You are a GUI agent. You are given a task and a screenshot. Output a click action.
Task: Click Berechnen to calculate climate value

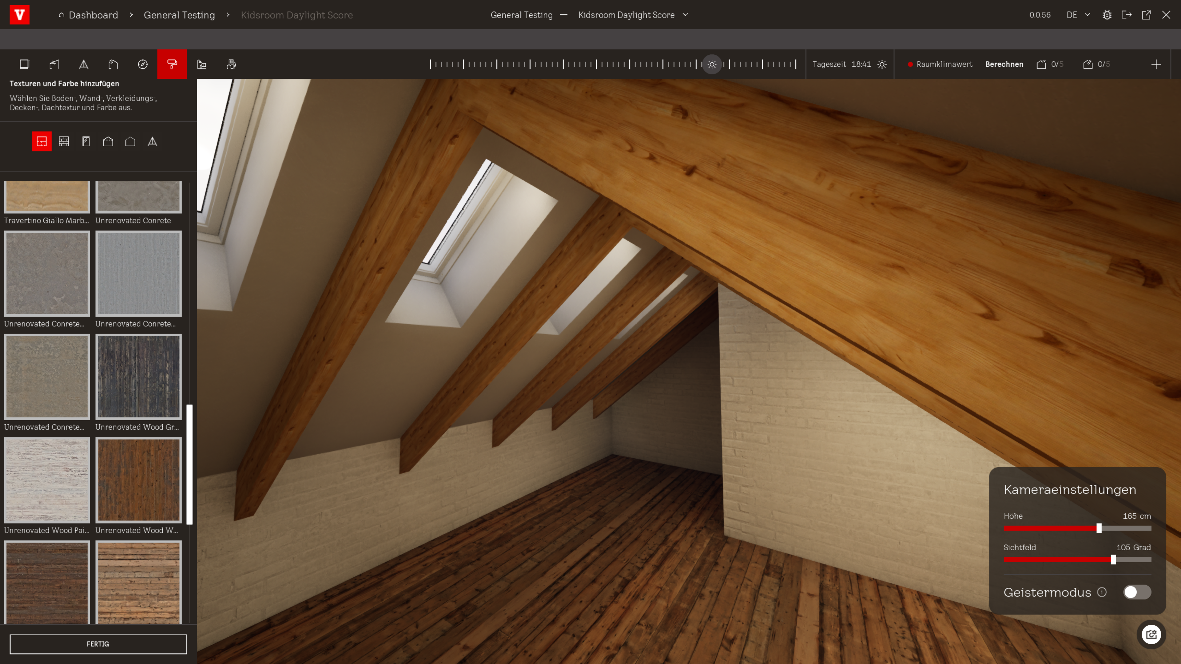click(1004, 64)
